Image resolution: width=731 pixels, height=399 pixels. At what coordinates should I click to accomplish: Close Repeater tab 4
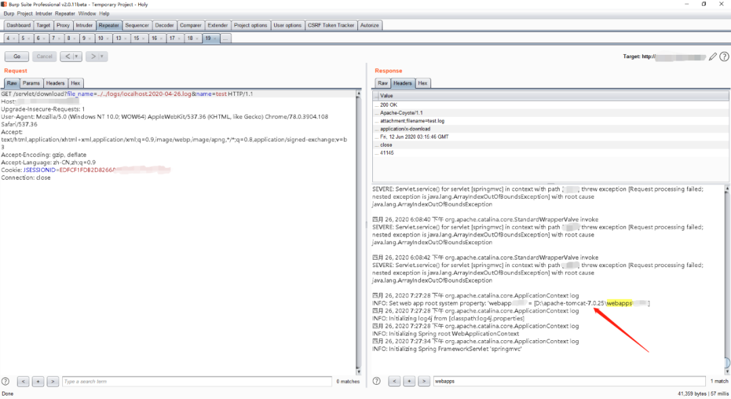[x=14, y=39]
